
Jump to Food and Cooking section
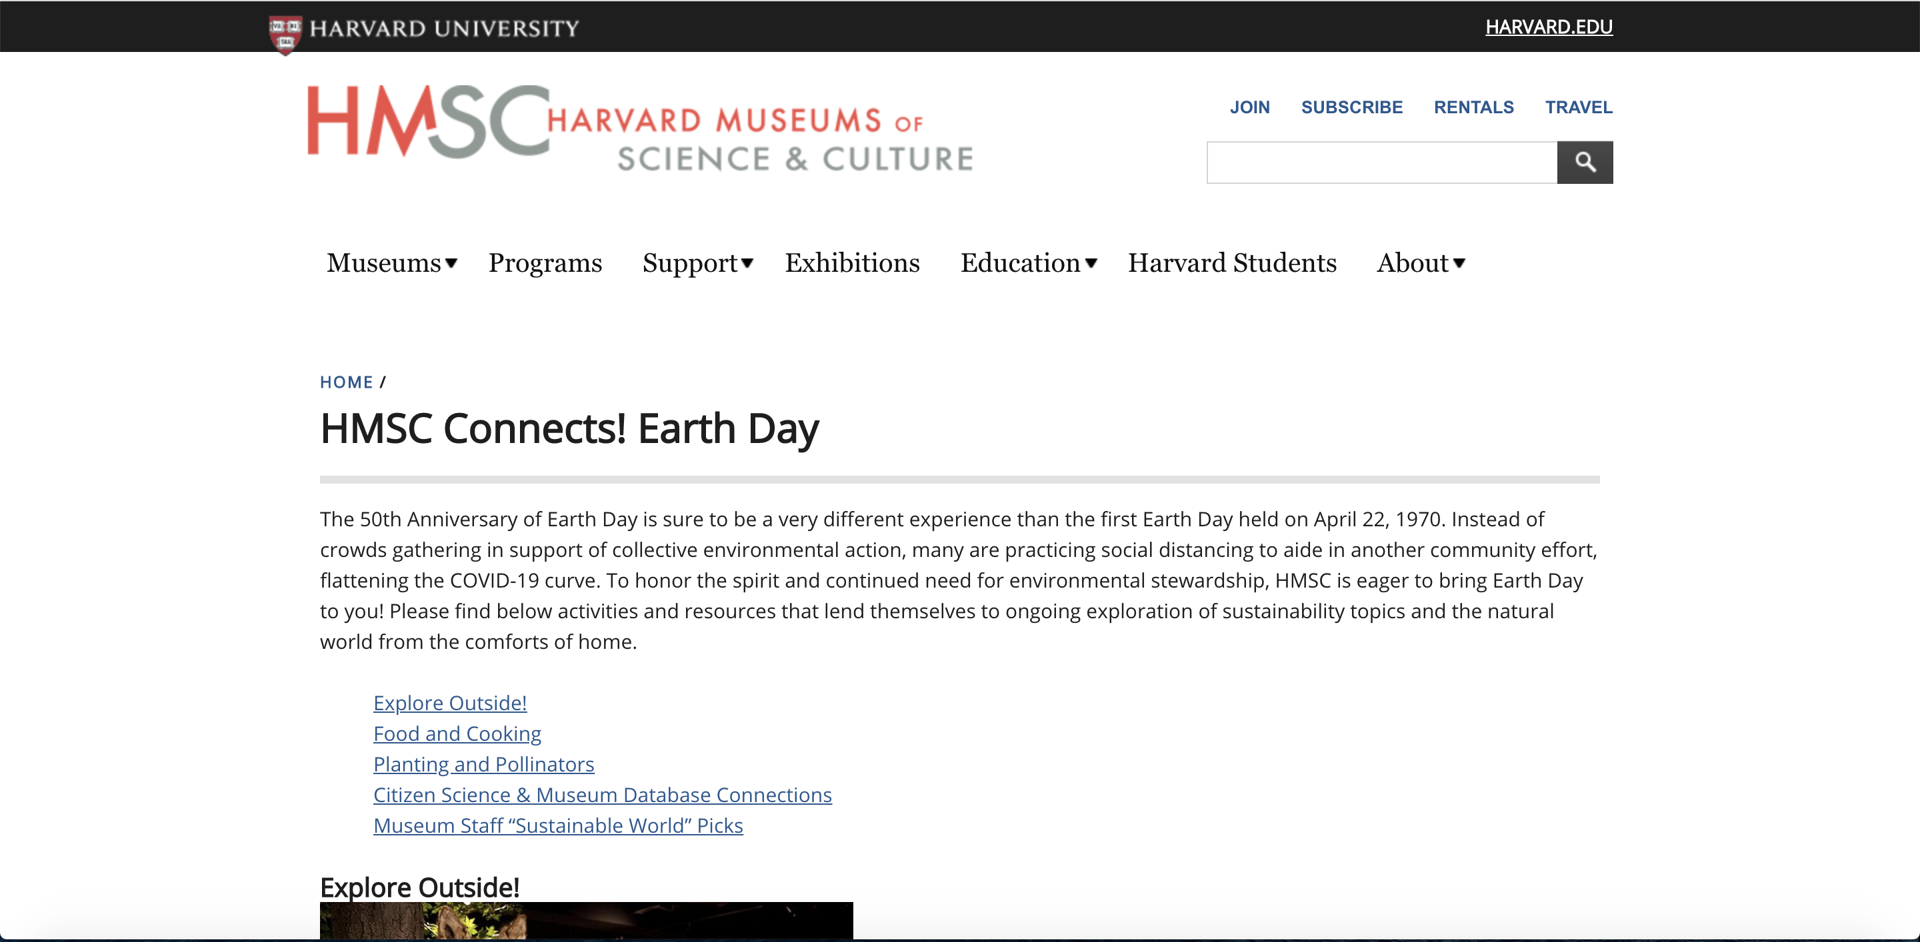[457, 733]
